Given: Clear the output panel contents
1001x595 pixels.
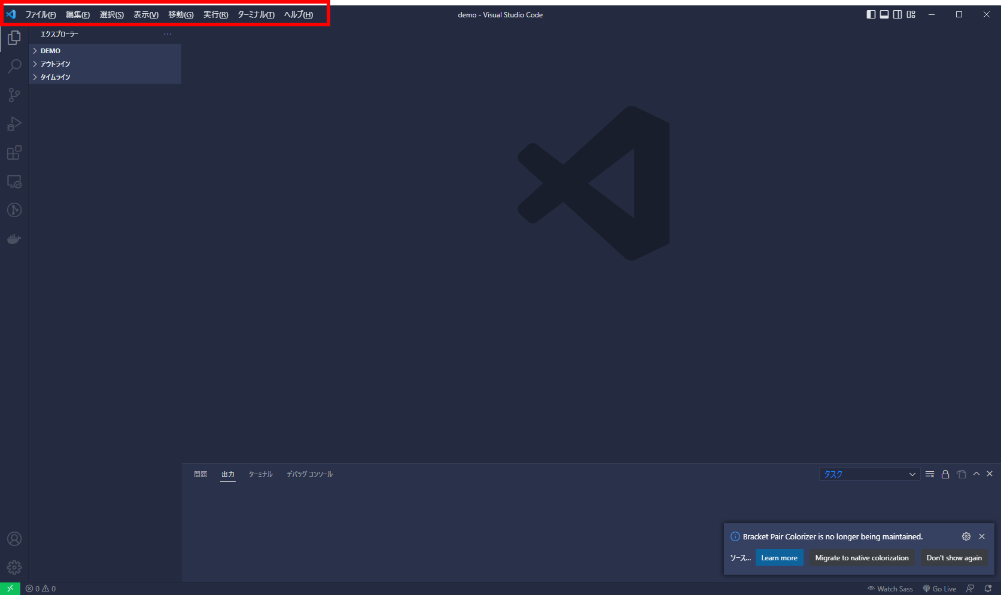Looking at the screenshot, I should (x=930, y=474).
